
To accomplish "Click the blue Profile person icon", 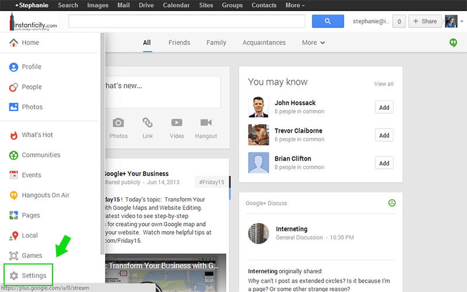I will pos(13,67).
